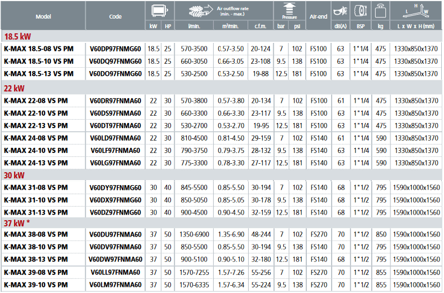Select code V60DQ97FNMG60
Image resolution: width=444 pixels, height=293 pixels.
pos(115,61)
